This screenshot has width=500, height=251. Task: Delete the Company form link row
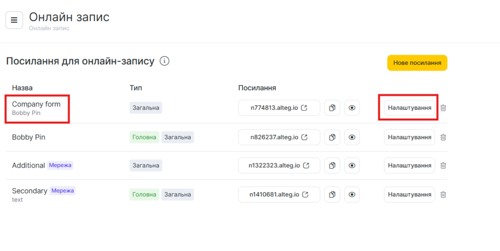click(443, 108)
